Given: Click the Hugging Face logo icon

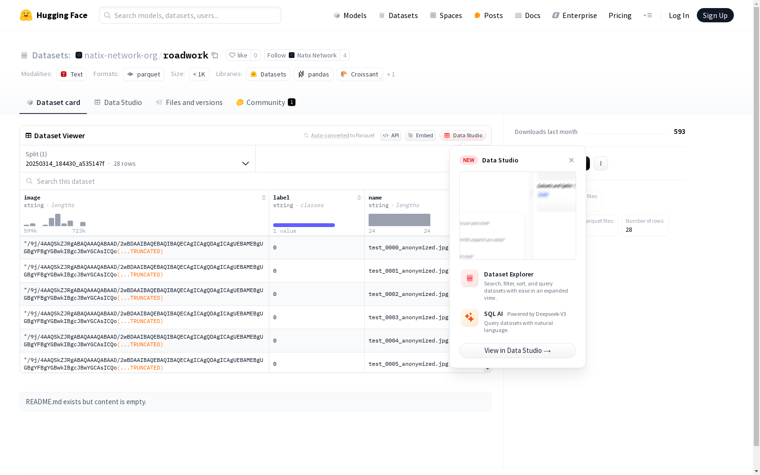Looking at the screenshot, I should pyautogui.click(x=26, y=15).
